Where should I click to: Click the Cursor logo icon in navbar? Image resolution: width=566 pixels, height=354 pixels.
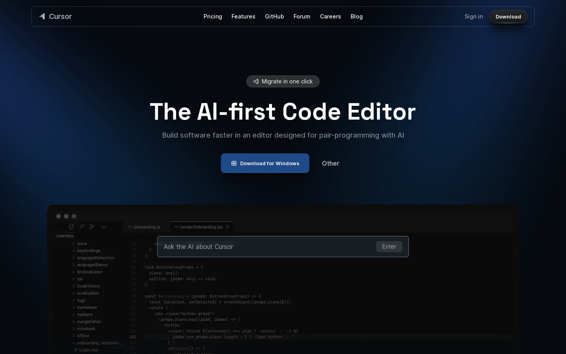(x=42, y=17)
